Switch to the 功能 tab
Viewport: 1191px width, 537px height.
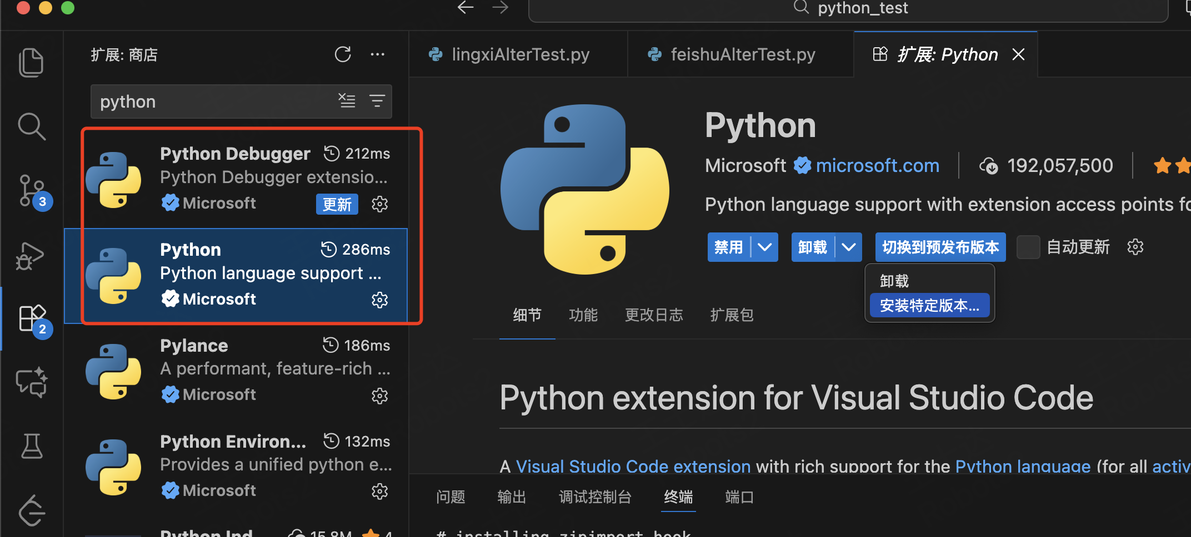pos(583,315)
